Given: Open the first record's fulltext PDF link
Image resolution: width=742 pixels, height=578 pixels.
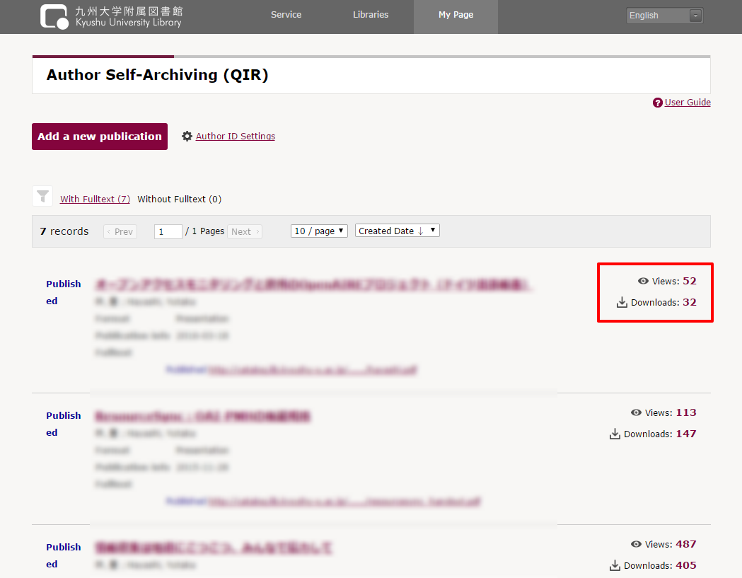Looking at the screenshot, I should [x=313, y=370].
